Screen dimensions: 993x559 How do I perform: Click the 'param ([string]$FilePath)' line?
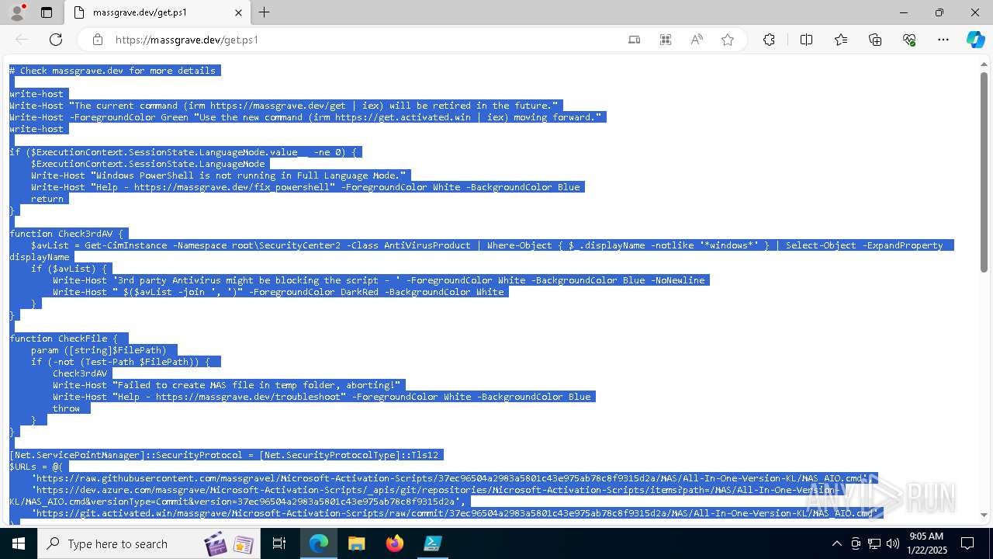(99, 350)
